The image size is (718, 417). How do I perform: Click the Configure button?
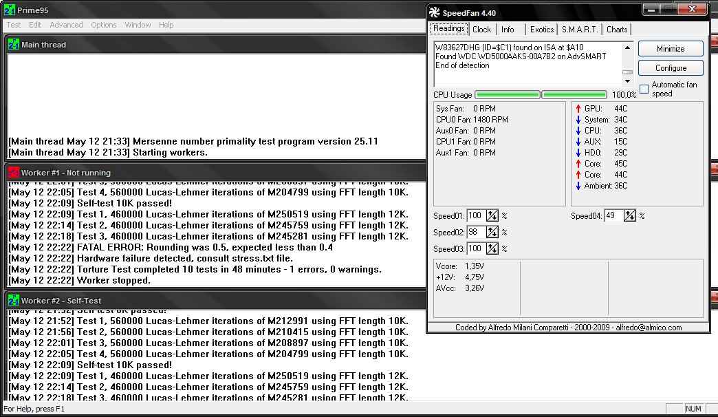click(x=671, y=68)
